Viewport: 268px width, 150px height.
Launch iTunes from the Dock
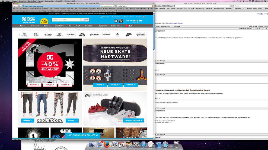click(x=143, y=144)
